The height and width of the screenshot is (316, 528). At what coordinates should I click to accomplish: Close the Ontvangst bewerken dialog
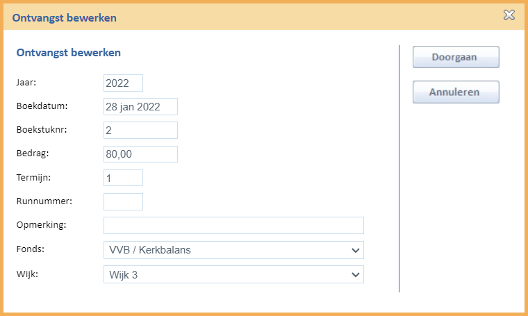tap(509, 15)
